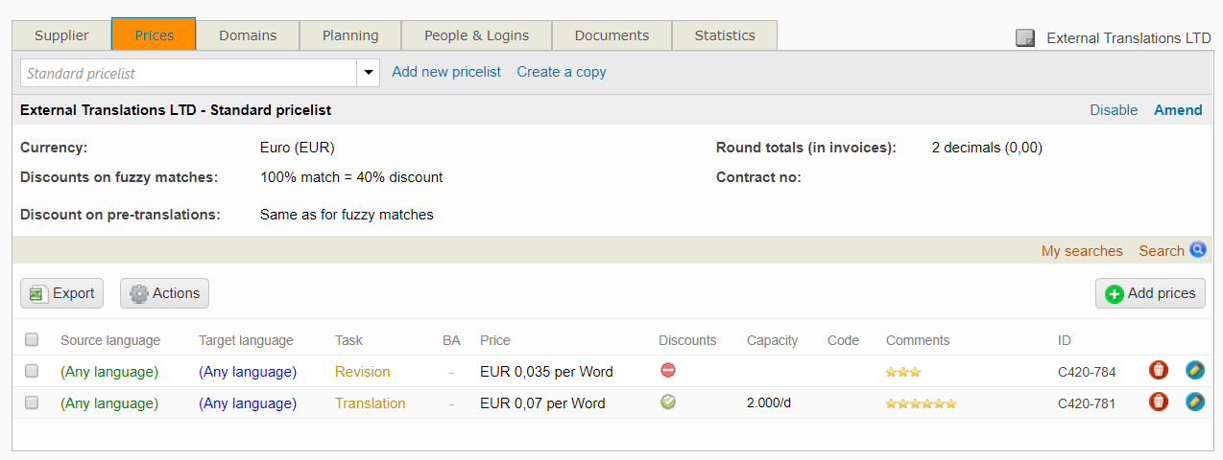Image resolution: width=1223 pixels, height=460 pixels.
Task: Click the Add new pricelist link
Action: pos(446,72)
